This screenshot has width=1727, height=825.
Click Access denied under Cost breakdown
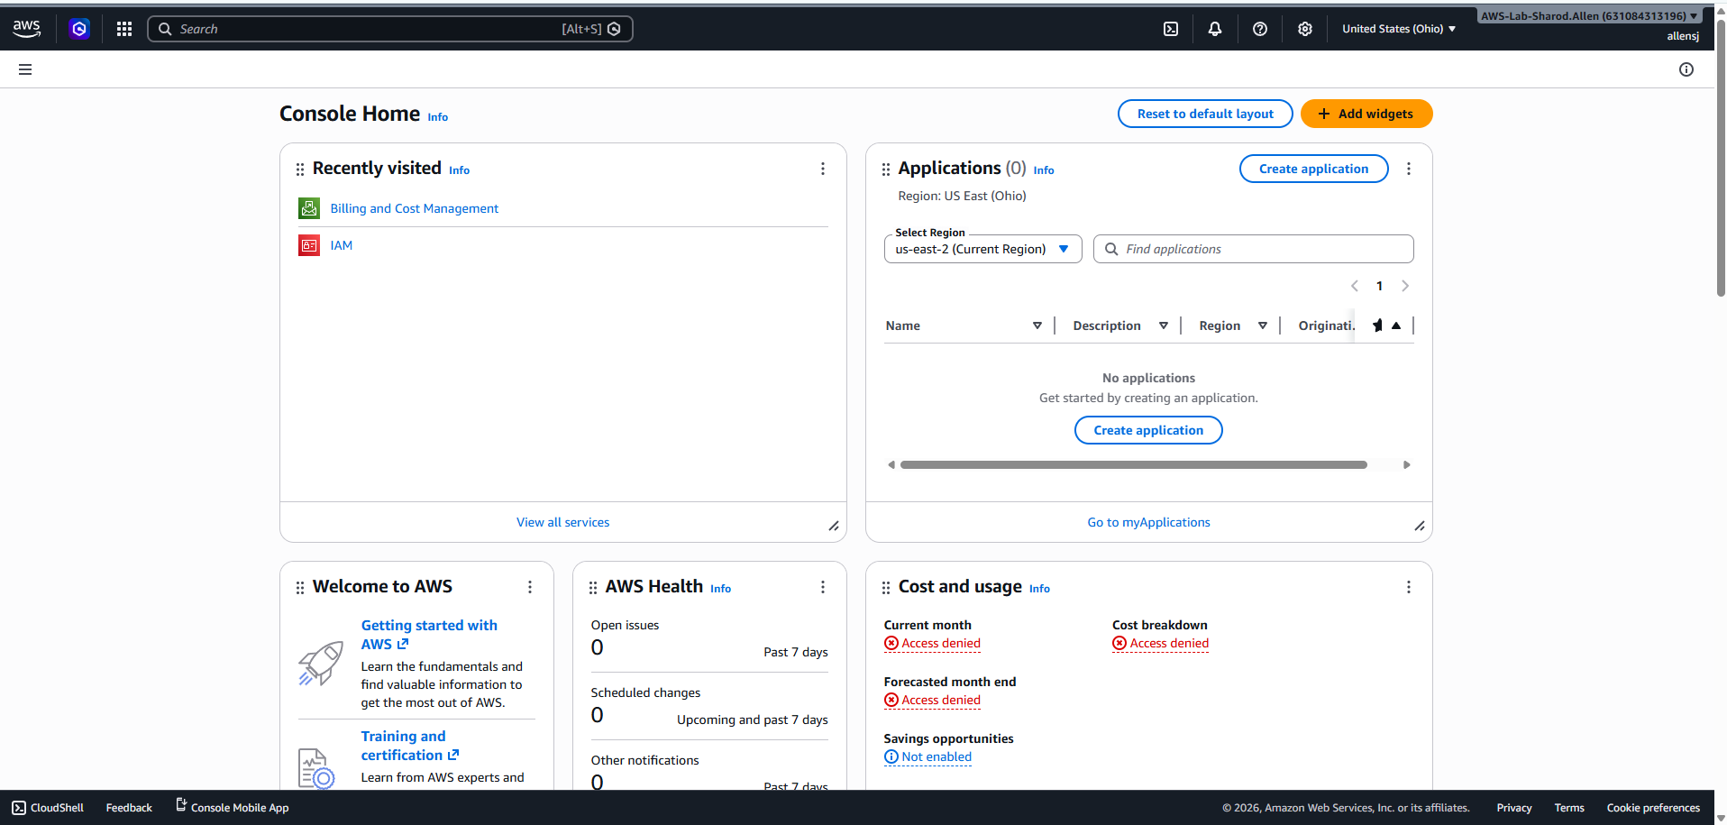click(x=1161, y=643)
